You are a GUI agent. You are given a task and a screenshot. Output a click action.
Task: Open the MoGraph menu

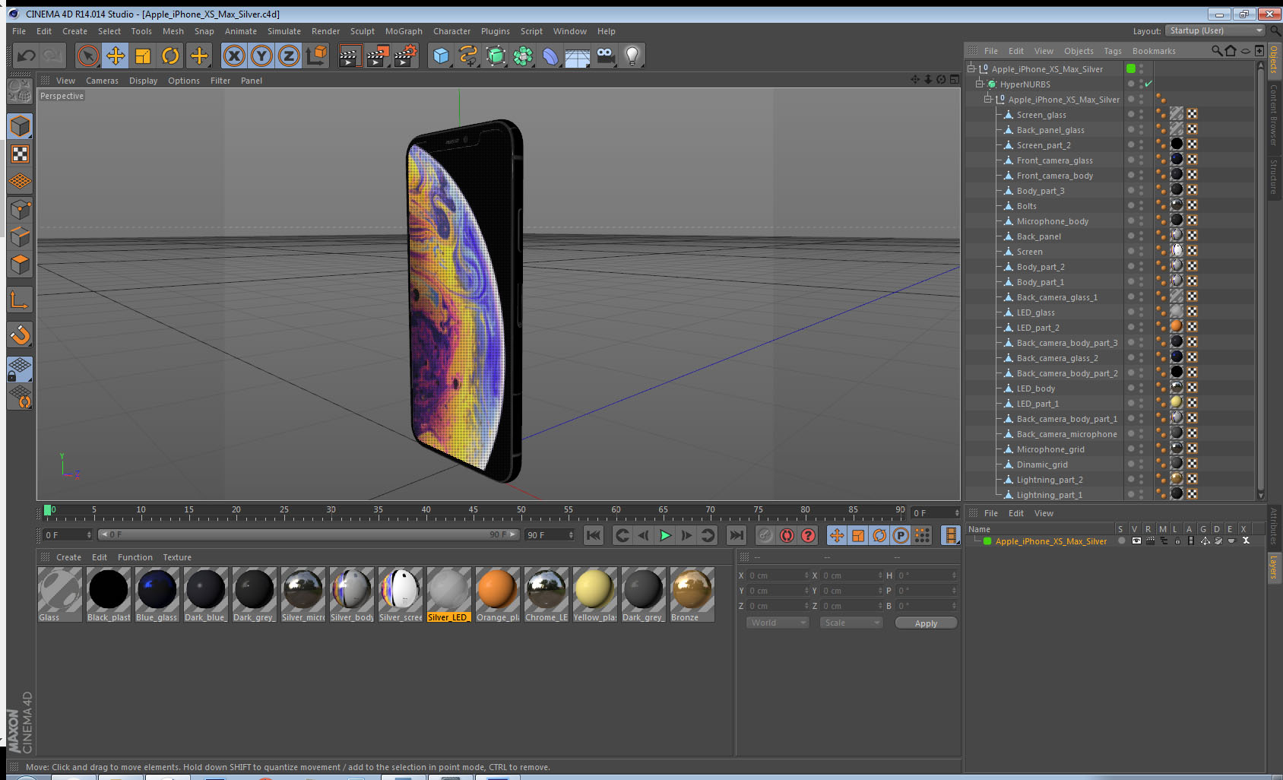click(x=404, y=31)
